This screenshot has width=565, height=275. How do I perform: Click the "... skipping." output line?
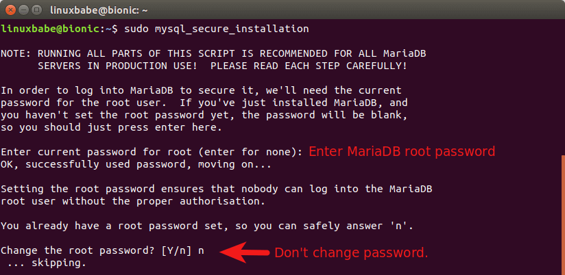point(47,263)
